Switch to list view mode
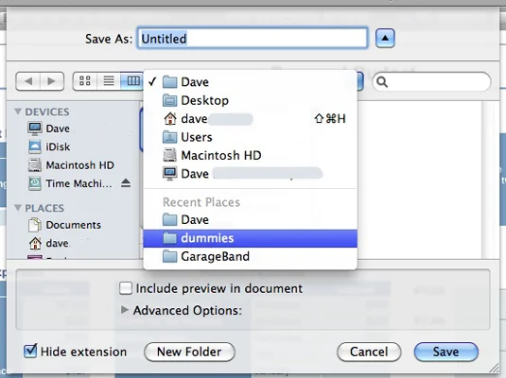The height and width of the screenshot is (378, 506). pos(109,80)
